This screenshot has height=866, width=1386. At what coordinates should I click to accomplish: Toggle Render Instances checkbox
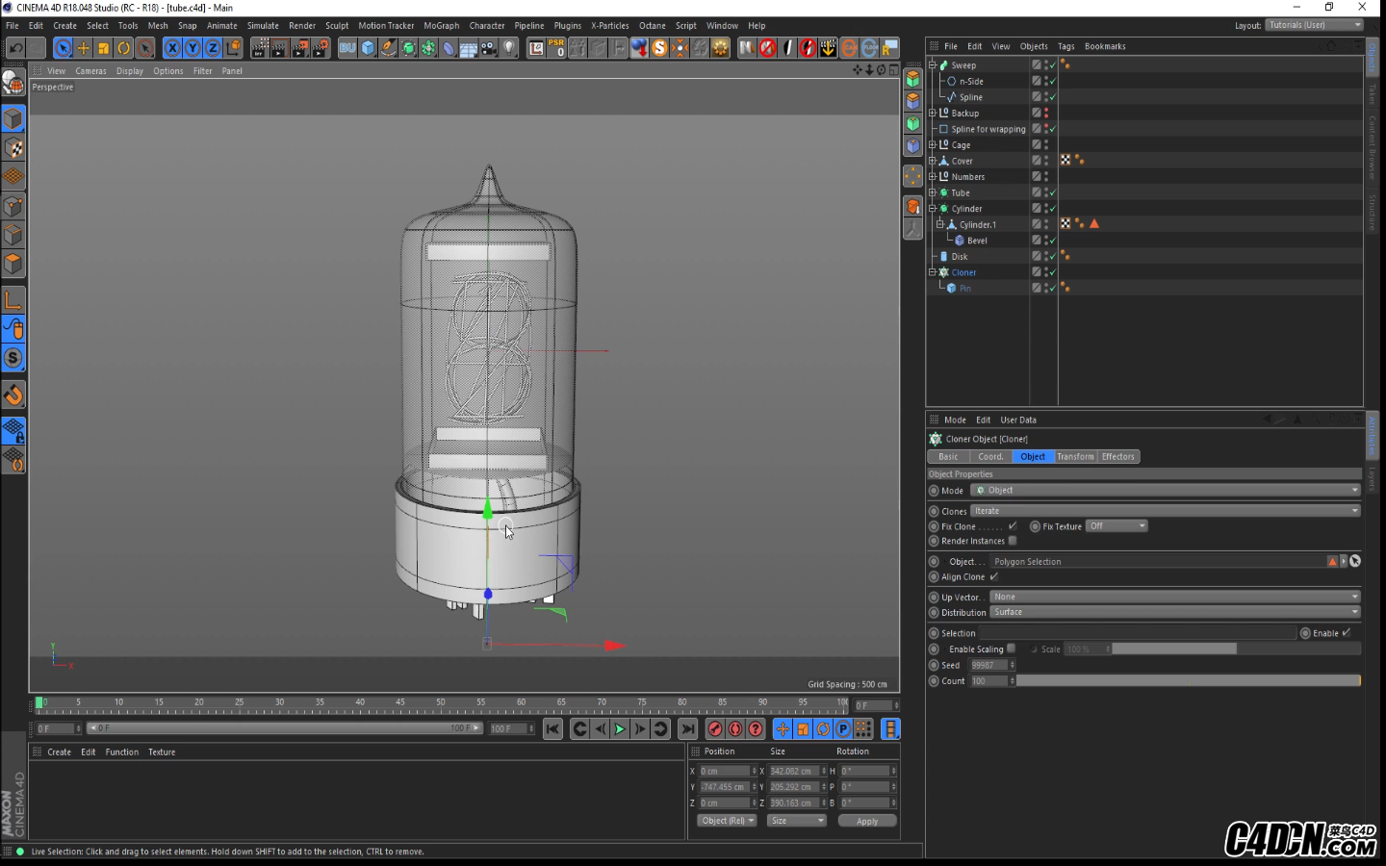click(x=1013, y=541)
